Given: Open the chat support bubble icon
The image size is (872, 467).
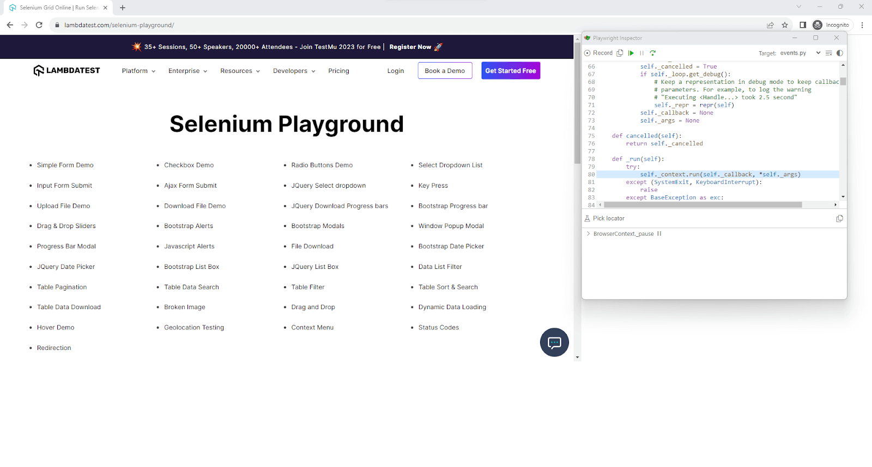Looking at the screenshot, I should 554,342.
